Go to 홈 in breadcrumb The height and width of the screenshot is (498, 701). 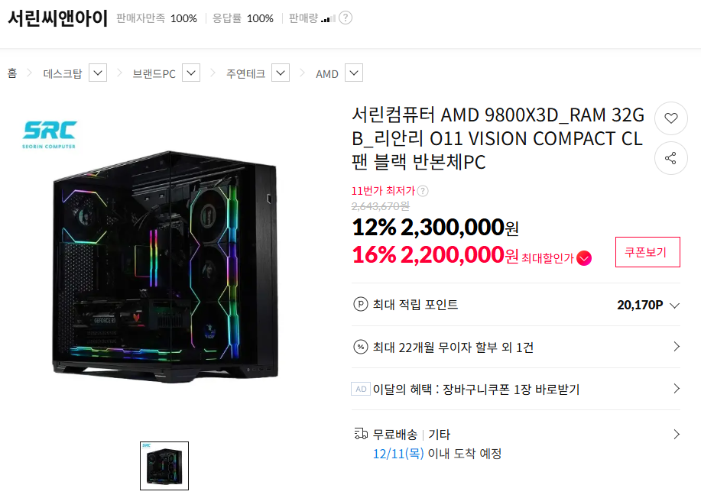tap(12, 73)
